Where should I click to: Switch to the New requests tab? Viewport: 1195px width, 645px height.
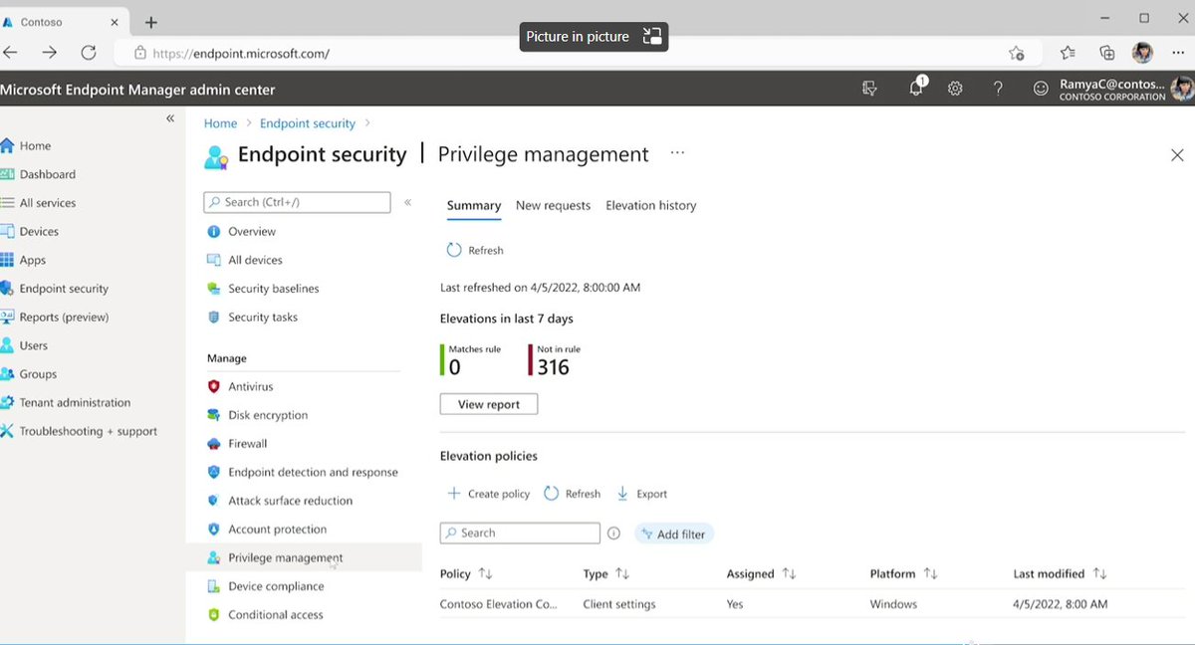click(x=553, y=206)
